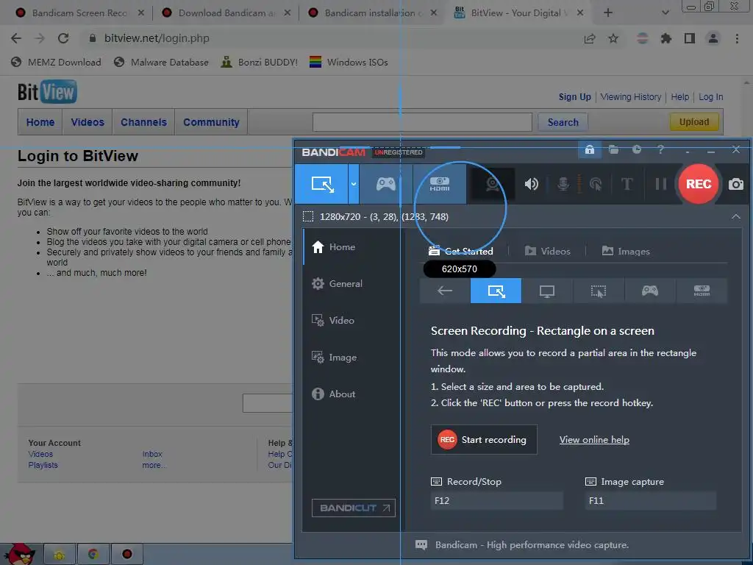Toggle text overlay T icon in Bandicam

[x=627, y=184]
